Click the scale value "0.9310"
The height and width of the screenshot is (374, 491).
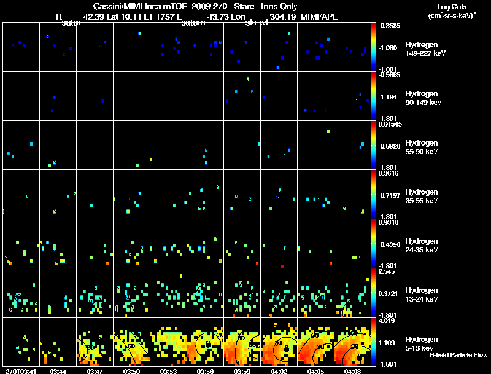click(x=389, y=222)
